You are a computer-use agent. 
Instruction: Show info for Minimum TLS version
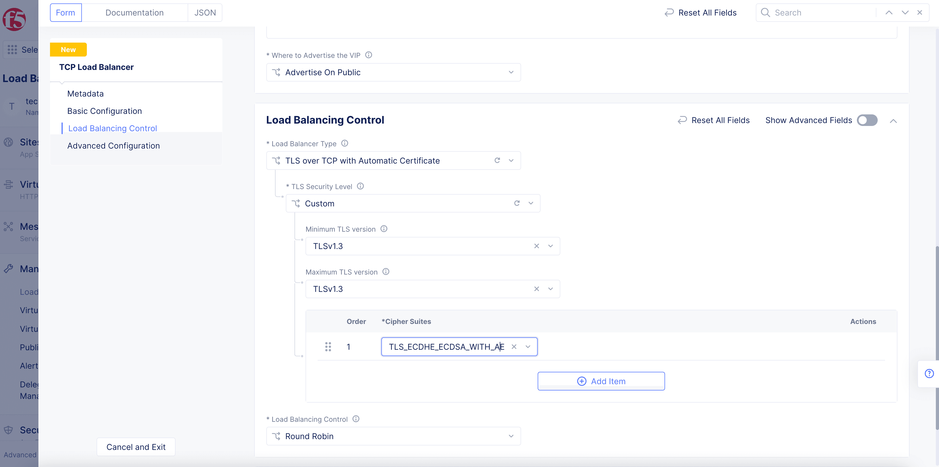[383, 229]
